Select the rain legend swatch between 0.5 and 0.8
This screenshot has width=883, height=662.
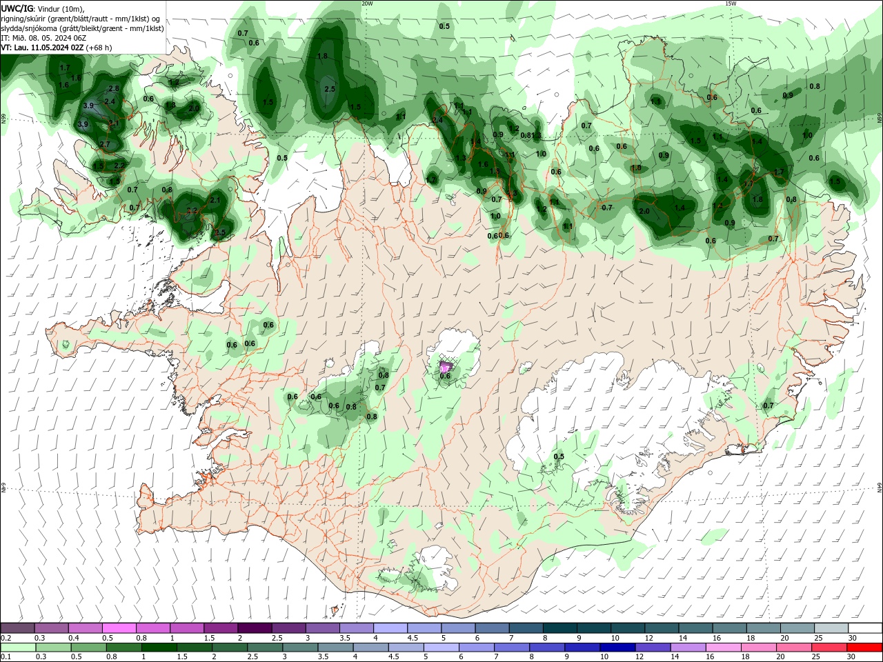point(90,648)
